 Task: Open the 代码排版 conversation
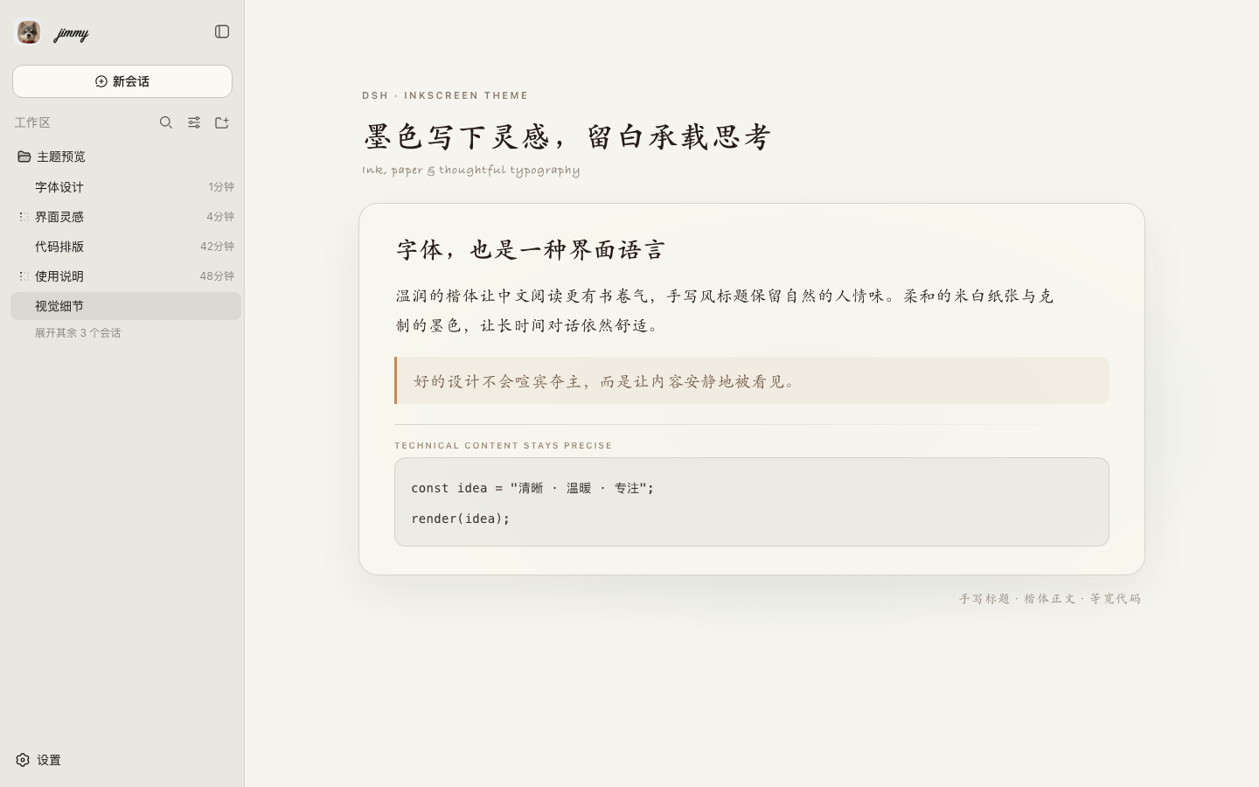126,247
